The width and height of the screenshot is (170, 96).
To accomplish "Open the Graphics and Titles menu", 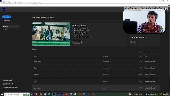I will pos(25,3).
